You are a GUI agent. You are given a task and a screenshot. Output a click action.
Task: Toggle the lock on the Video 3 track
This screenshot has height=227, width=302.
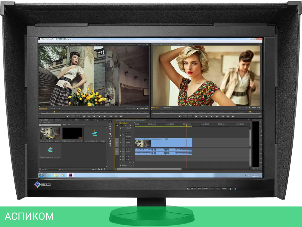pos(120,128)
